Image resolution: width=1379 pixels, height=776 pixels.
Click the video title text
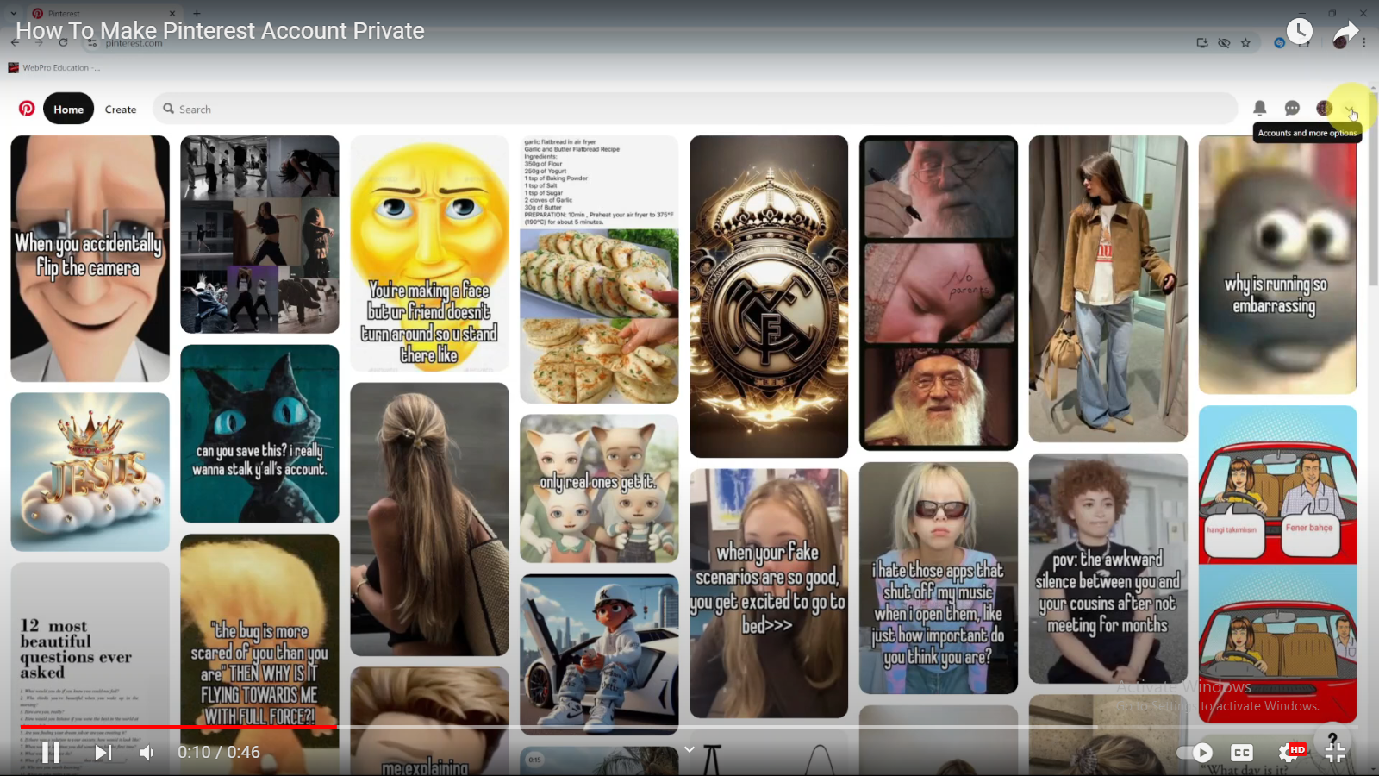(220, 31)
